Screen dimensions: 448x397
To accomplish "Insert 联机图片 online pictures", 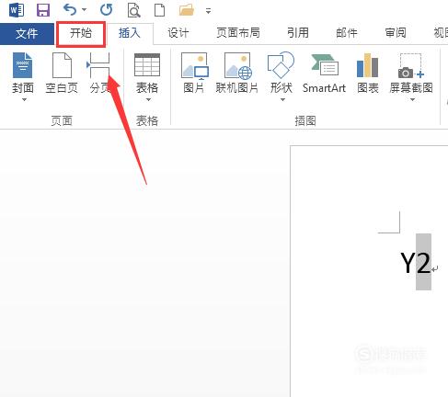I will tap(237, 74).
